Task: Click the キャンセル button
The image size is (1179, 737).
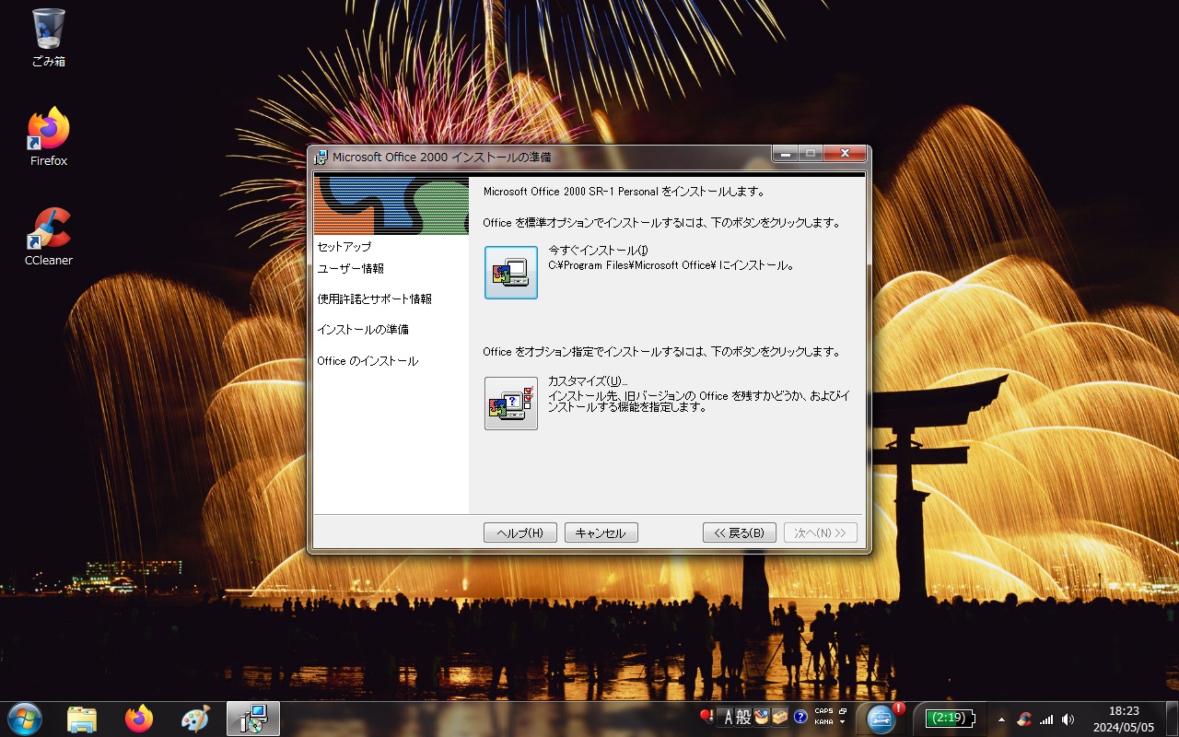Action: point(601,533)
